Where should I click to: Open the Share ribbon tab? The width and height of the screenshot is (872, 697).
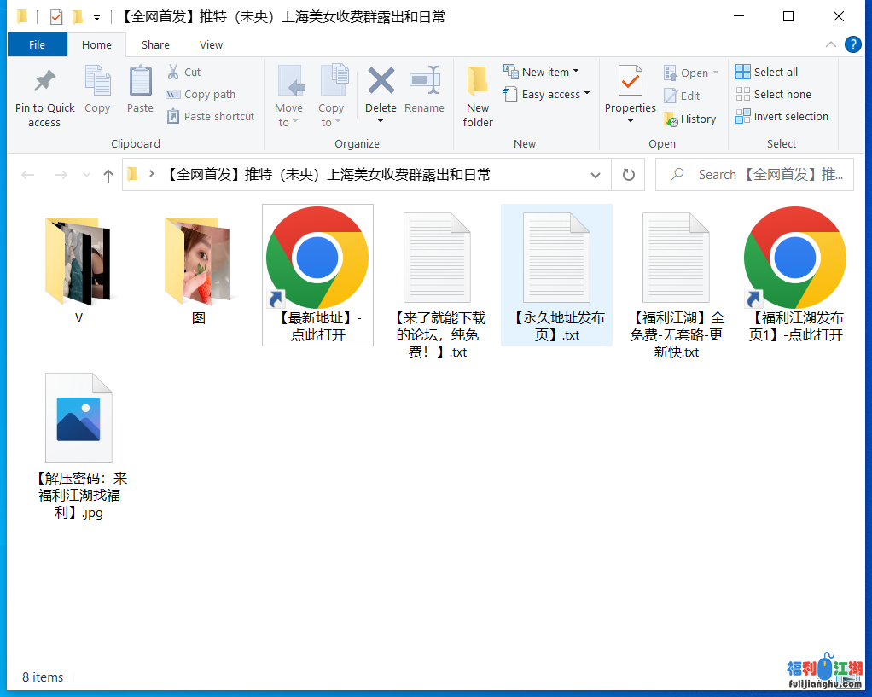coord(155,45)
